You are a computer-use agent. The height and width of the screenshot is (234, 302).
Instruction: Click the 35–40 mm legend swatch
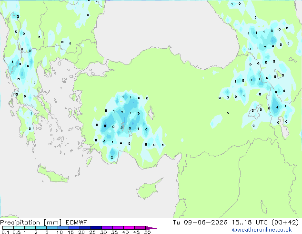coord(118,228)
